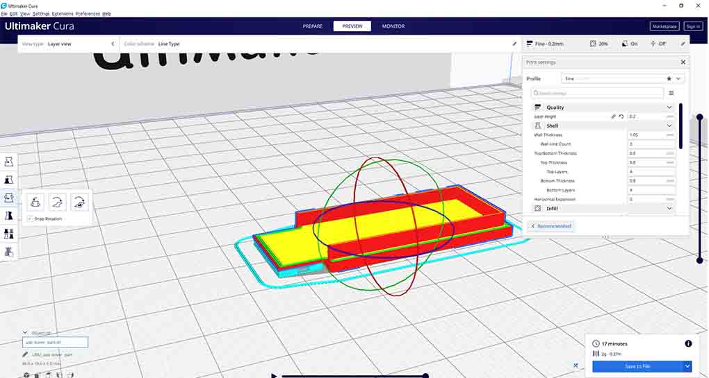Open the Preferences menu
This screenshot has width=709, height=378.
coord(88,14)
